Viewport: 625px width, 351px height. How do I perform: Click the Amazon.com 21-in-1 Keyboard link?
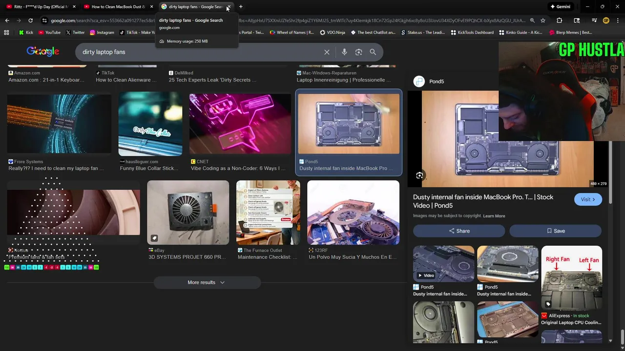pos(46,80)
